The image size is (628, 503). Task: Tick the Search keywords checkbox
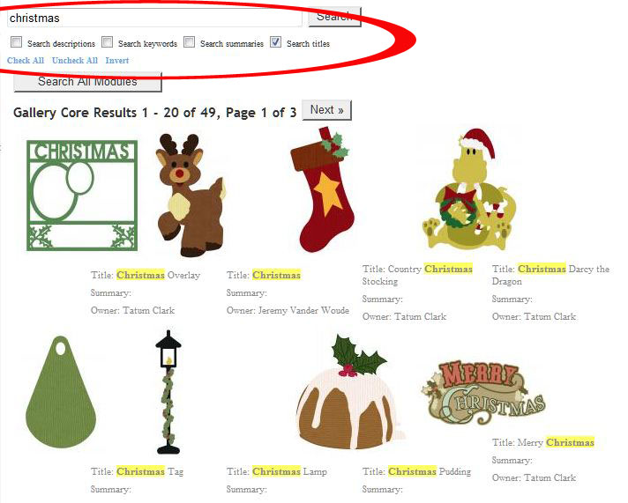(x=107, y=42)
